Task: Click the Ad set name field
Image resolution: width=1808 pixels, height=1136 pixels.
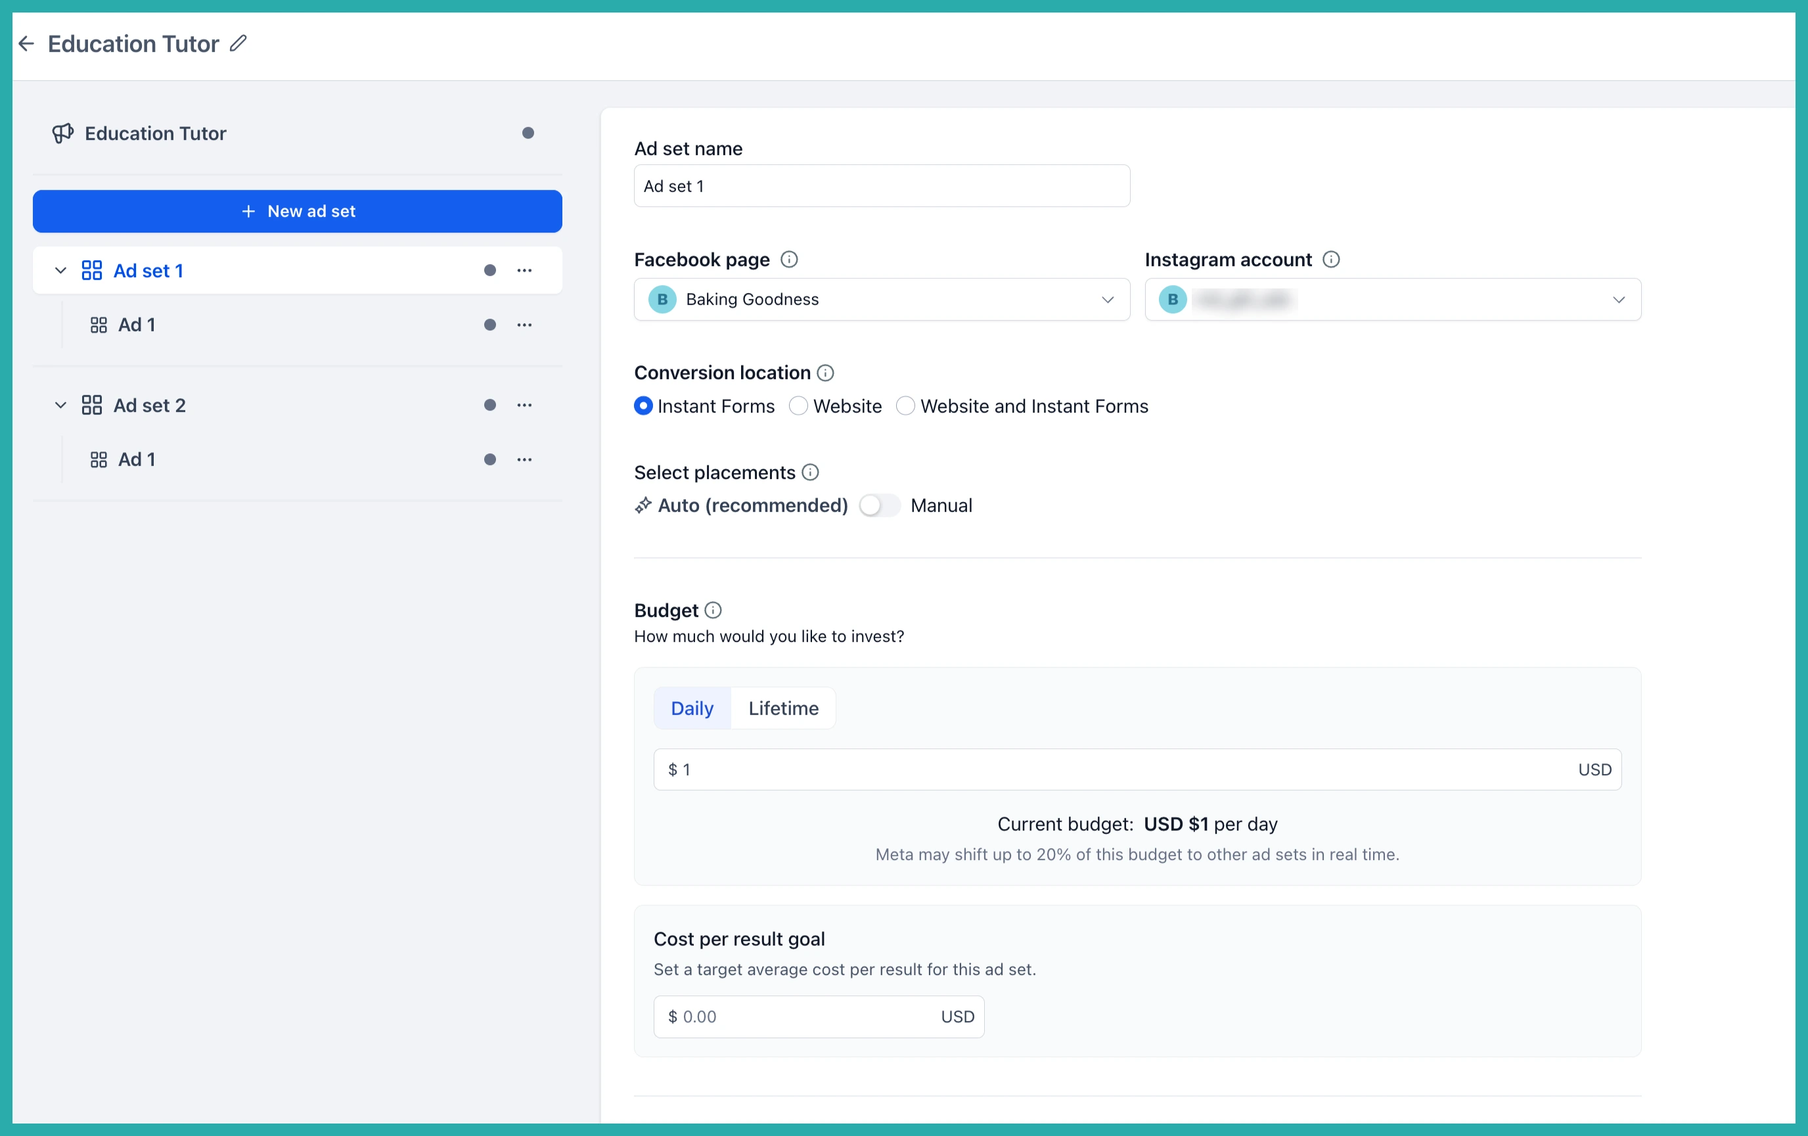Action: [882, 185]
